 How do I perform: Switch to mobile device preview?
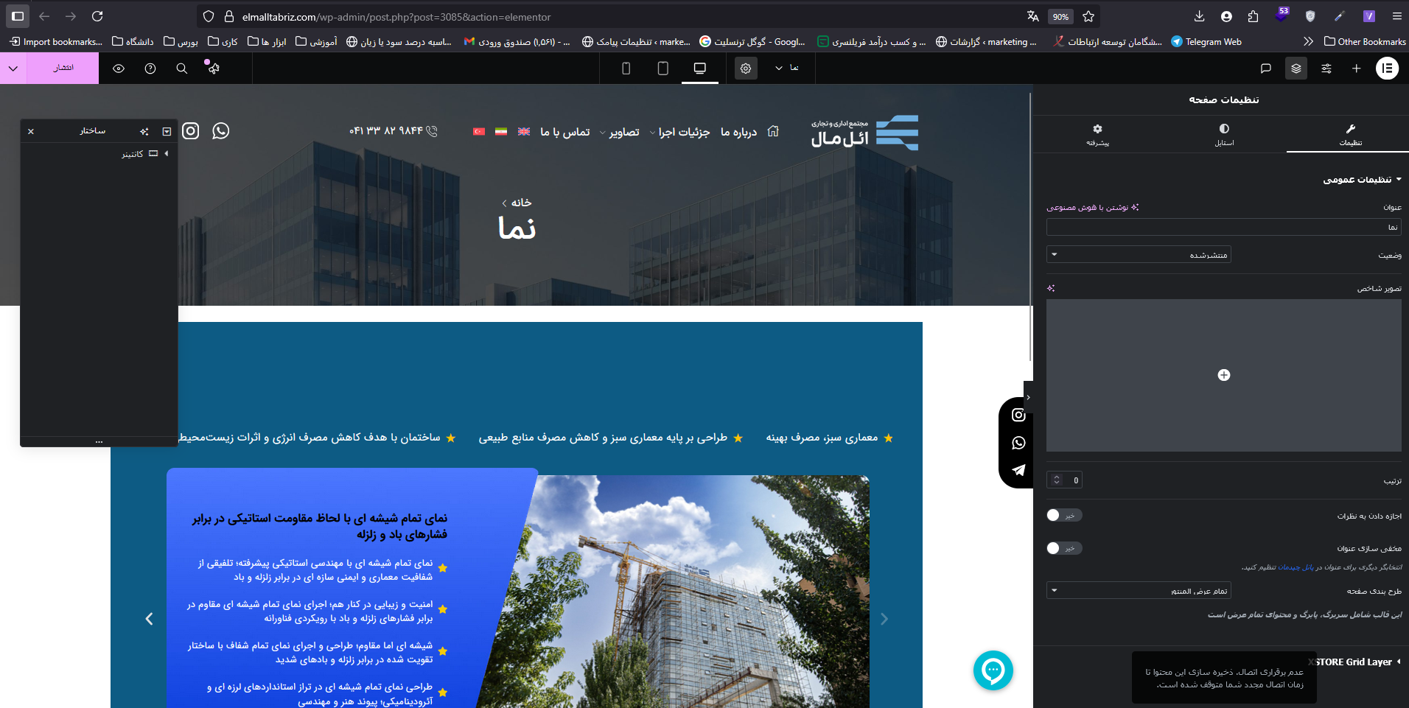(626, 69)
